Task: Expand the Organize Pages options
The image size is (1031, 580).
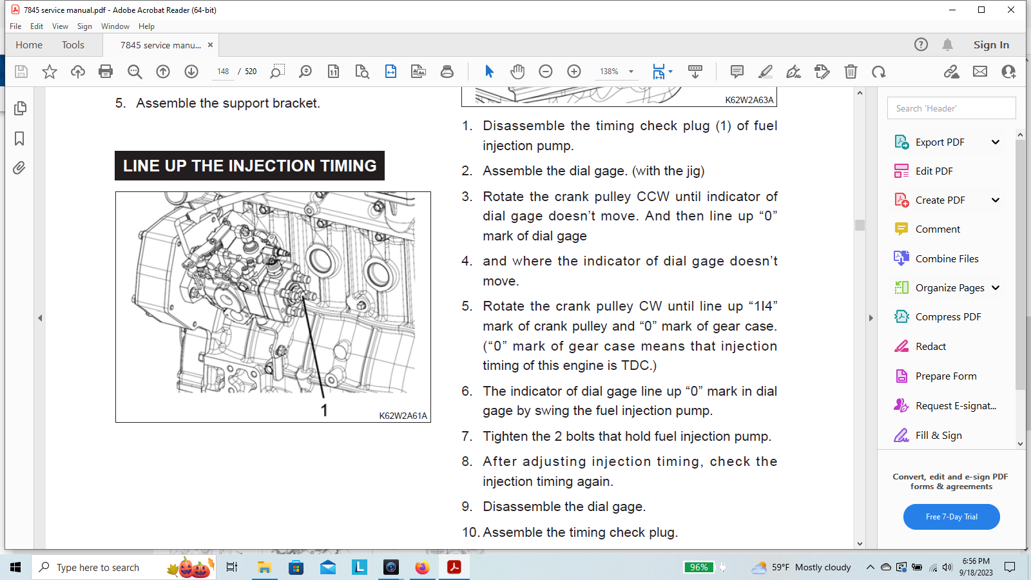Action: coord(996,288)
